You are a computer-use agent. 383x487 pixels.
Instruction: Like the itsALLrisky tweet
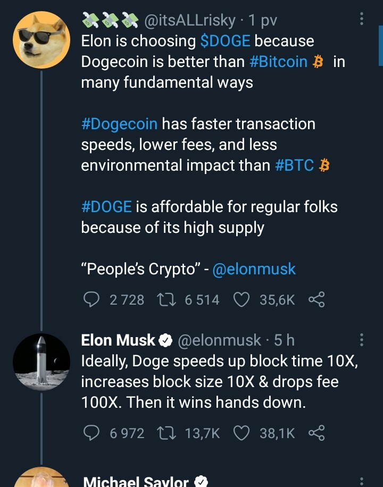[x=242, y=300]
